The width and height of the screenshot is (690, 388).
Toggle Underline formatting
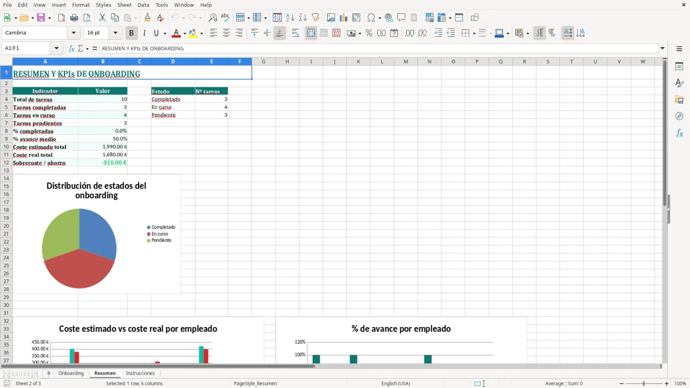tap(156, 33)
